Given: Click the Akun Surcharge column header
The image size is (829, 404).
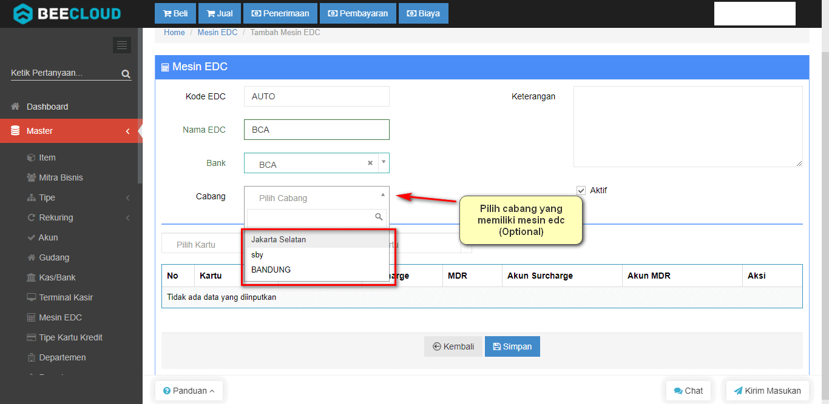Looking at the screenshot, I should pos(562,276).
